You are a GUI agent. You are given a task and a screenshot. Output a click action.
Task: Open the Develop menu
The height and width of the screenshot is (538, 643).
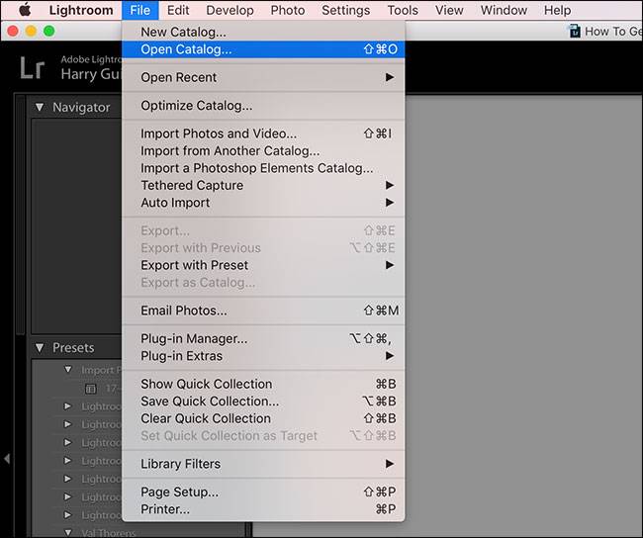tap(230, 10)
